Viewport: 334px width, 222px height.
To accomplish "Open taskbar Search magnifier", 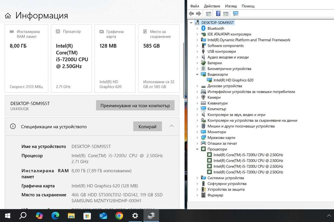I will (23, 216).
